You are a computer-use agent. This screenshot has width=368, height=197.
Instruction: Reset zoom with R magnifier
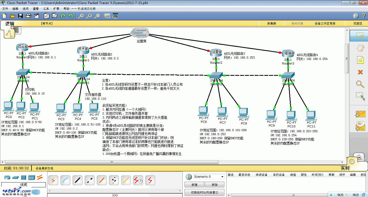tap(89, 16)
